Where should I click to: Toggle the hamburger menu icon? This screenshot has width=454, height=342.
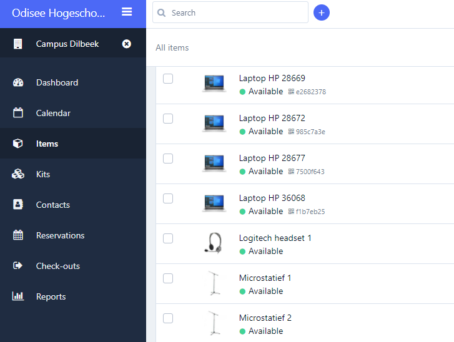tap(127, 12)
